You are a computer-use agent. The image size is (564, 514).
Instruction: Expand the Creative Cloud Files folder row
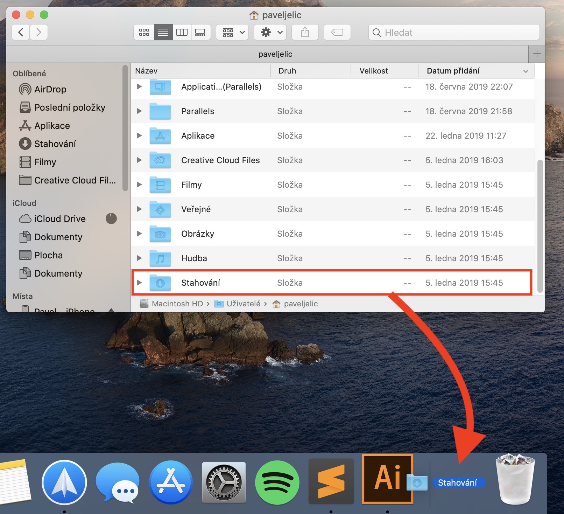click(139, 160)
